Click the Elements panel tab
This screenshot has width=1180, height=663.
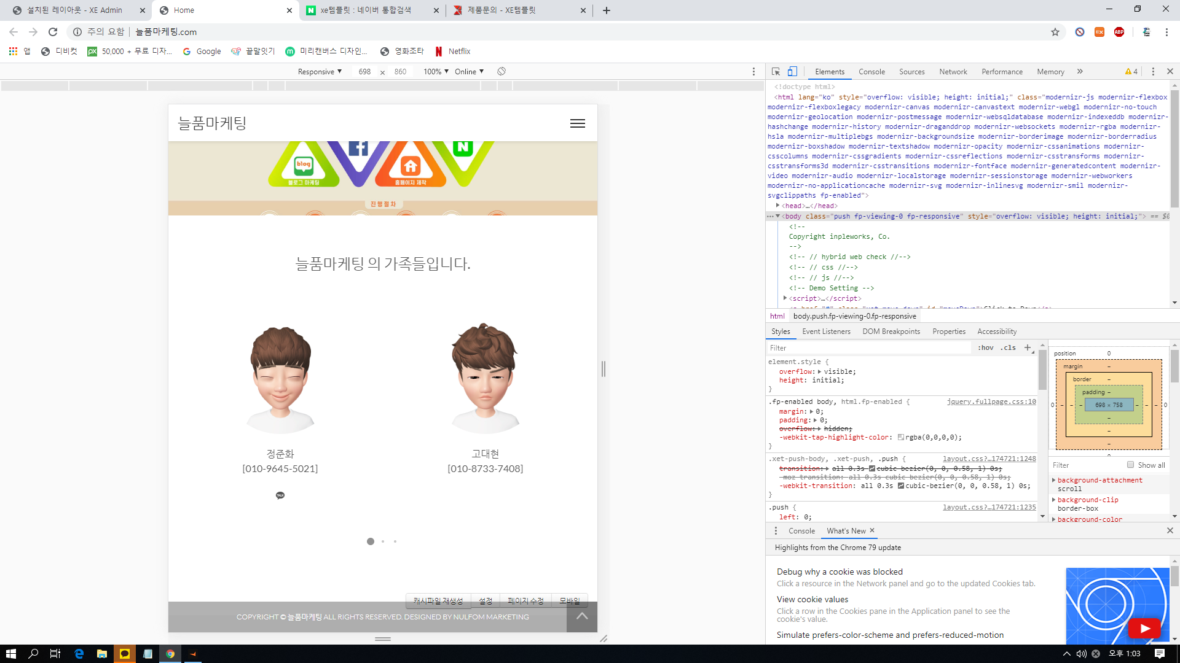coord(830,71)
